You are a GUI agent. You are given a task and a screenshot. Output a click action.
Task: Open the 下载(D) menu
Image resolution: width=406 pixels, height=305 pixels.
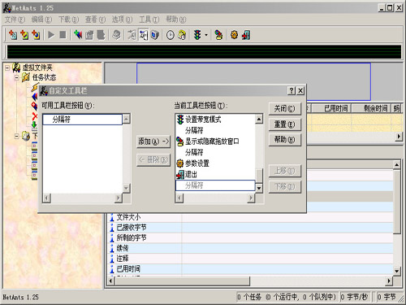pos(68,20)
